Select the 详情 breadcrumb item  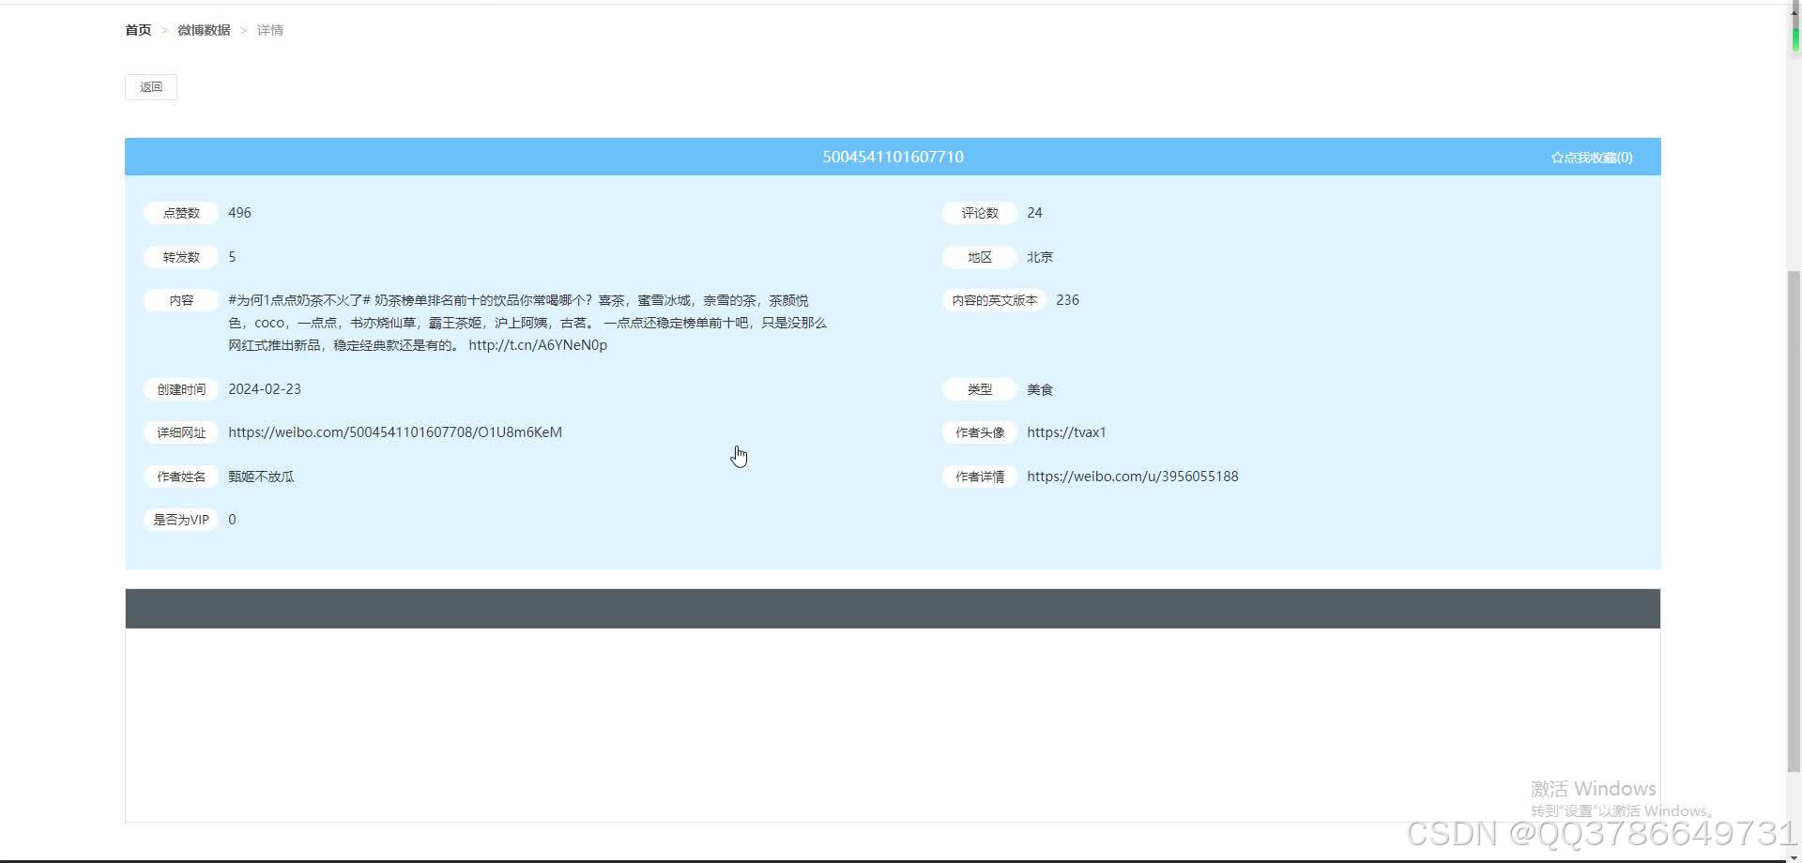pos(270,29)
